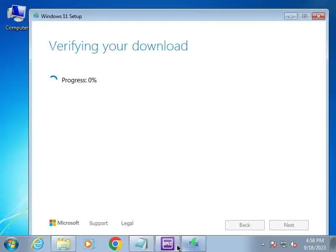Launch Internet Explorer from taskbar

[37, 244]
